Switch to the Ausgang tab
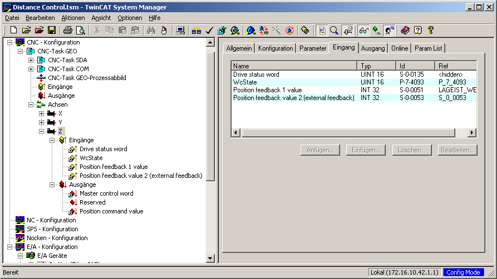 (x=373, y=48)
